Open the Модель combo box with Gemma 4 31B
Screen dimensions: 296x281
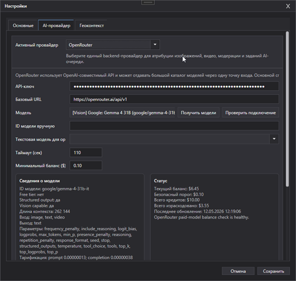(122, 113)
